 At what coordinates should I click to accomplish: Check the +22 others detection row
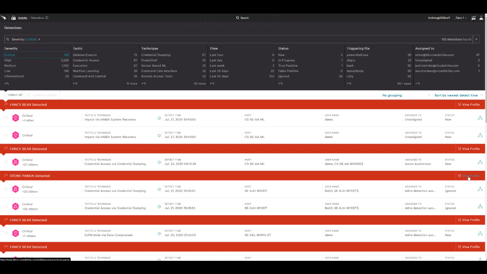point(6,206)
